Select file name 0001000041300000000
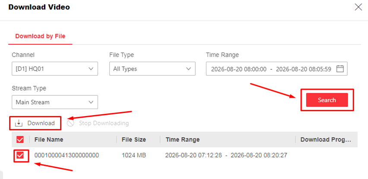 click(67, 155)
